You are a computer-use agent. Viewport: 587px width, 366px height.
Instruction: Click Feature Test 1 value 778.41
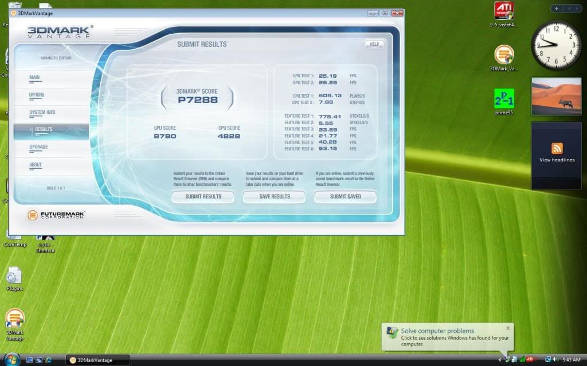click(x=330, y=117)
